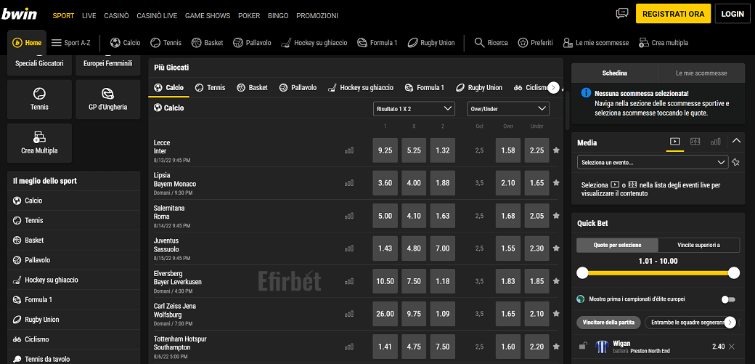
Task: Open Le mie scommesse in navigation bar
Action: coord(595,43)
